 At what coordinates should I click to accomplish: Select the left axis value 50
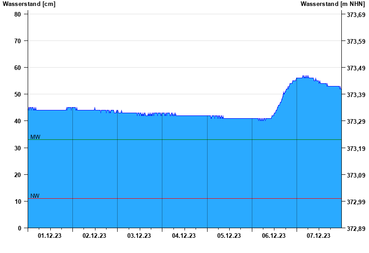(18, 94)
